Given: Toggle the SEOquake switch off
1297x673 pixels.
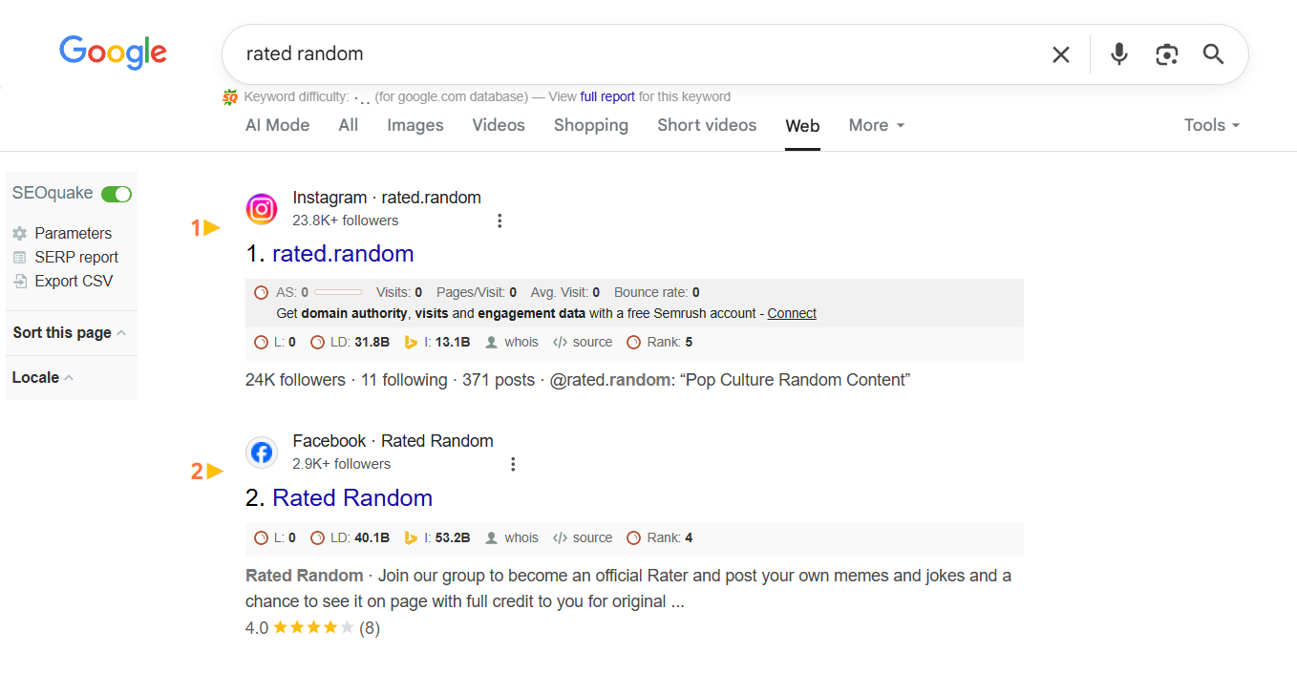Looking at the screenshot, I should (117, 194).
